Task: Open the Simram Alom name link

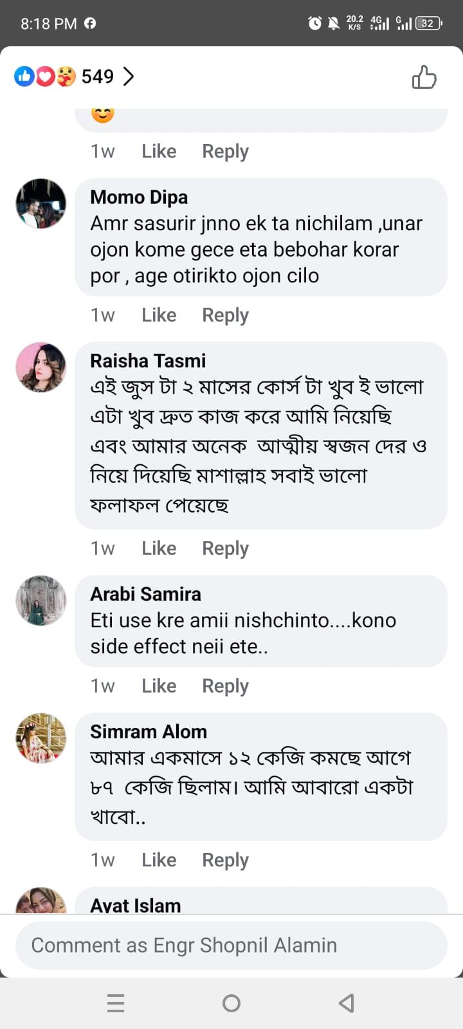Action: pos(149,732)
